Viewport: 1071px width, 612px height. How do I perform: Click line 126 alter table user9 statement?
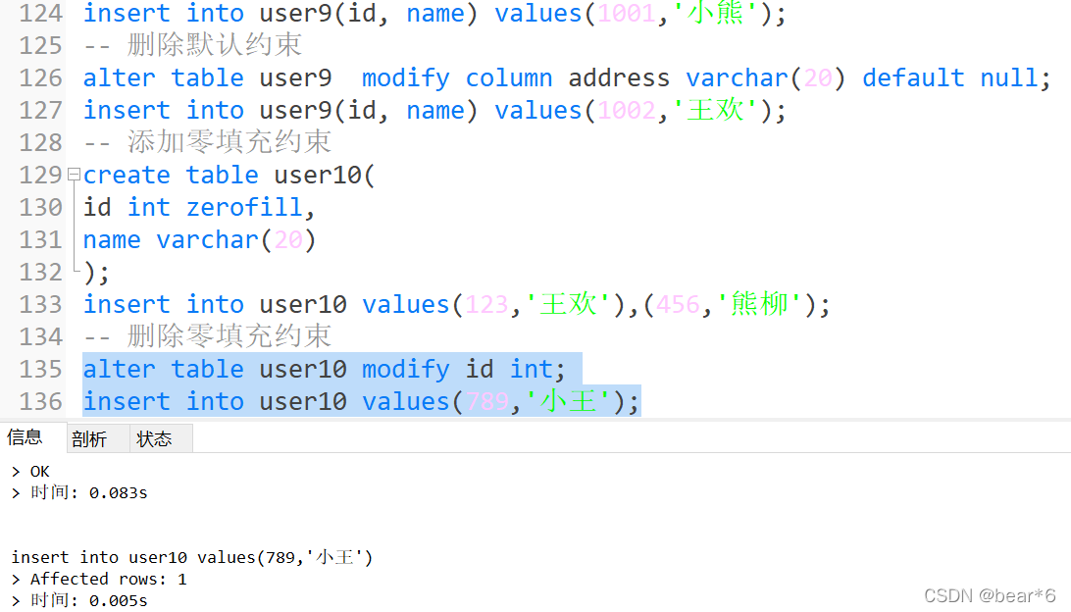[567, 77]
